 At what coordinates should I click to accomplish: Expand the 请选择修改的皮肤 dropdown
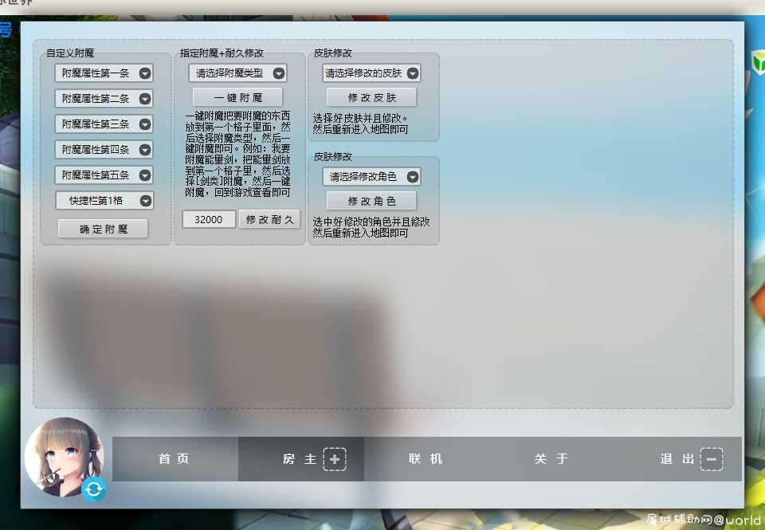pyautogui.click(x=371, y=73)
